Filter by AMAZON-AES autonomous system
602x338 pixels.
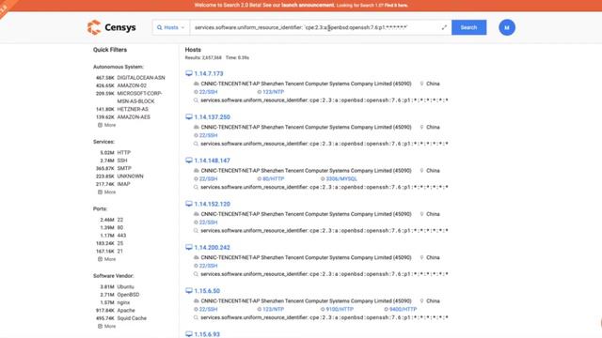pyautogui.click(x=134, y=117)
